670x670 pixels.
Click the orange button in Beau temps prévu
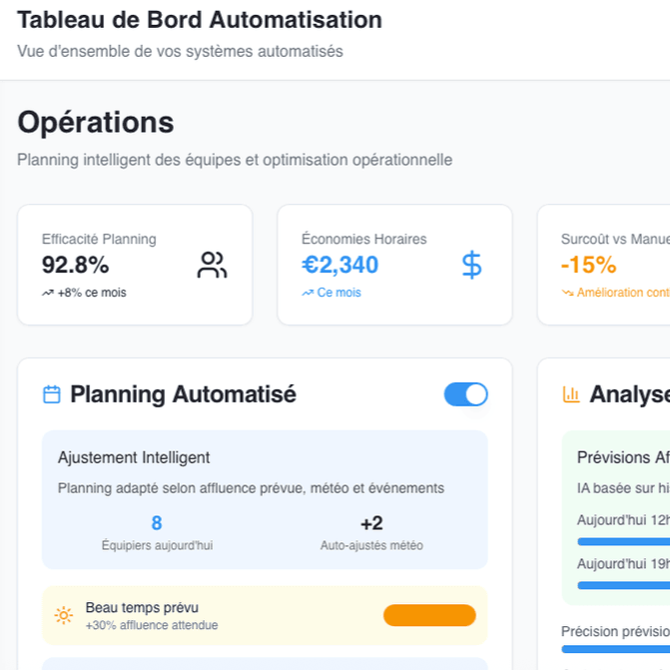pyautogui.click(x=429, y=615)
